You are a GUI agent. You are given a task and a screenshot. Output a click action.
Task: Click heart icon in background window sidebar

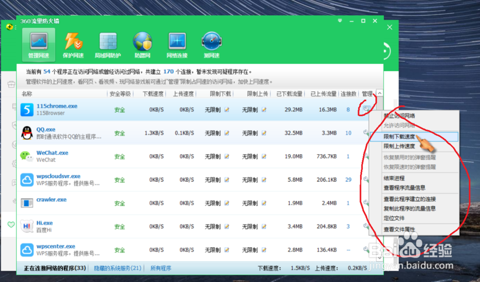point(11,224)
